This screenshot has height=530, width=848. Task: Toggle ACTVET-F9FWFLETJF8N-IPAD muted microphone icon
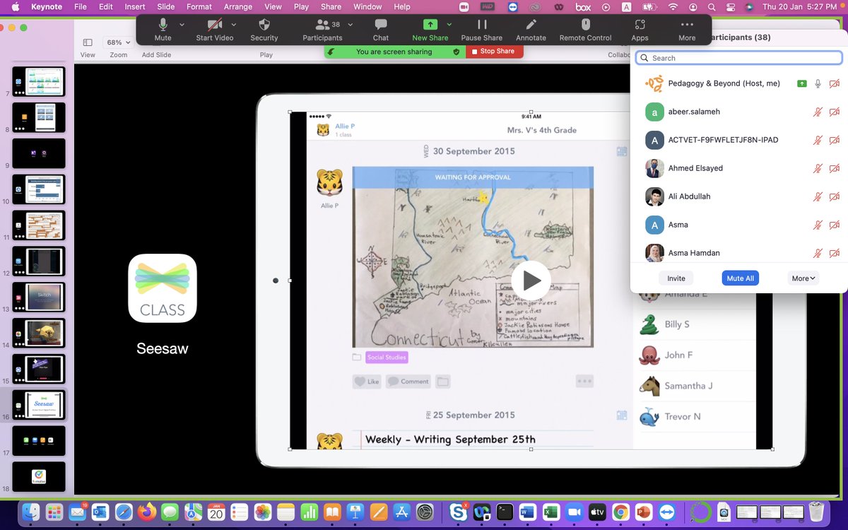pyautogui.click(x=818, y=140)
